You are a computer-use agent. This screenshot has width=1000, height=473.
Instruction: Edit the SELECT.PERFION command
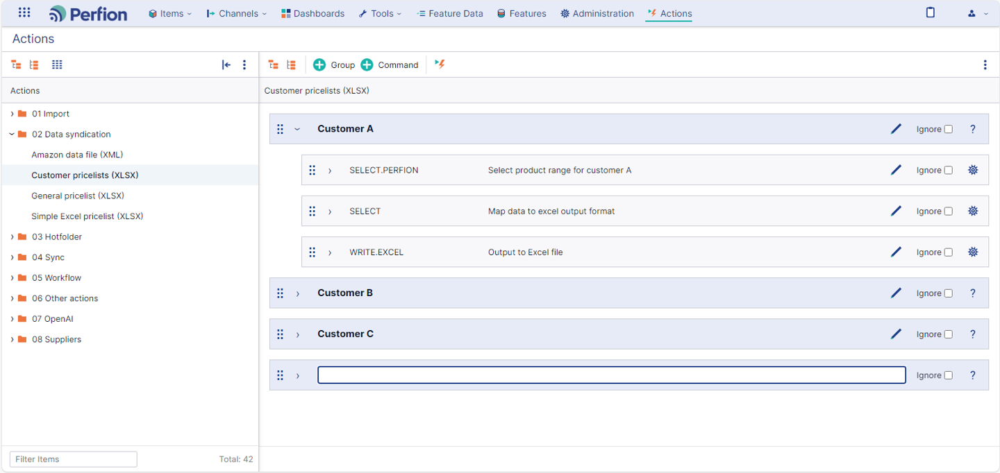click(x=897, y=169)
